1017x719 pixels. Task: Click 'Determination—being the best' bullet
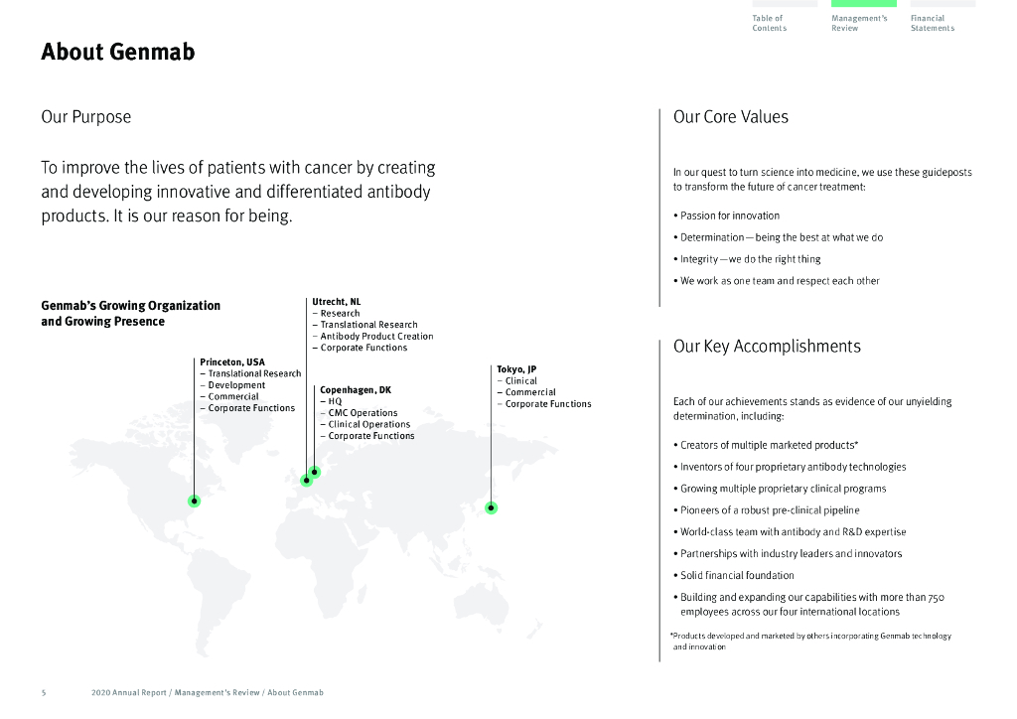point(779,237)
